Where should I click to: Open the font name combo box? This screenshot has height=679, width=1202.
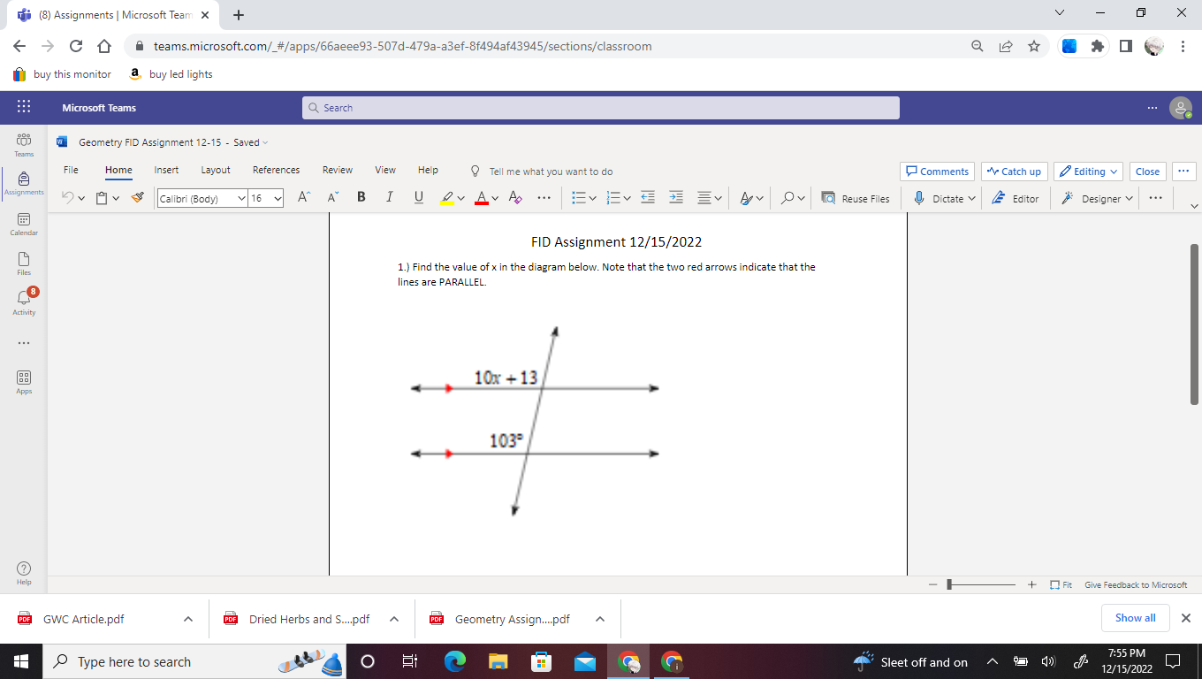[x=202, y=198]
